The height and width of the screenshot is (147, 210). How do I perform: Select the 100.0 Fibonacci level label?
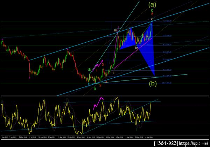pyautogui.click(x=167, y=83)
